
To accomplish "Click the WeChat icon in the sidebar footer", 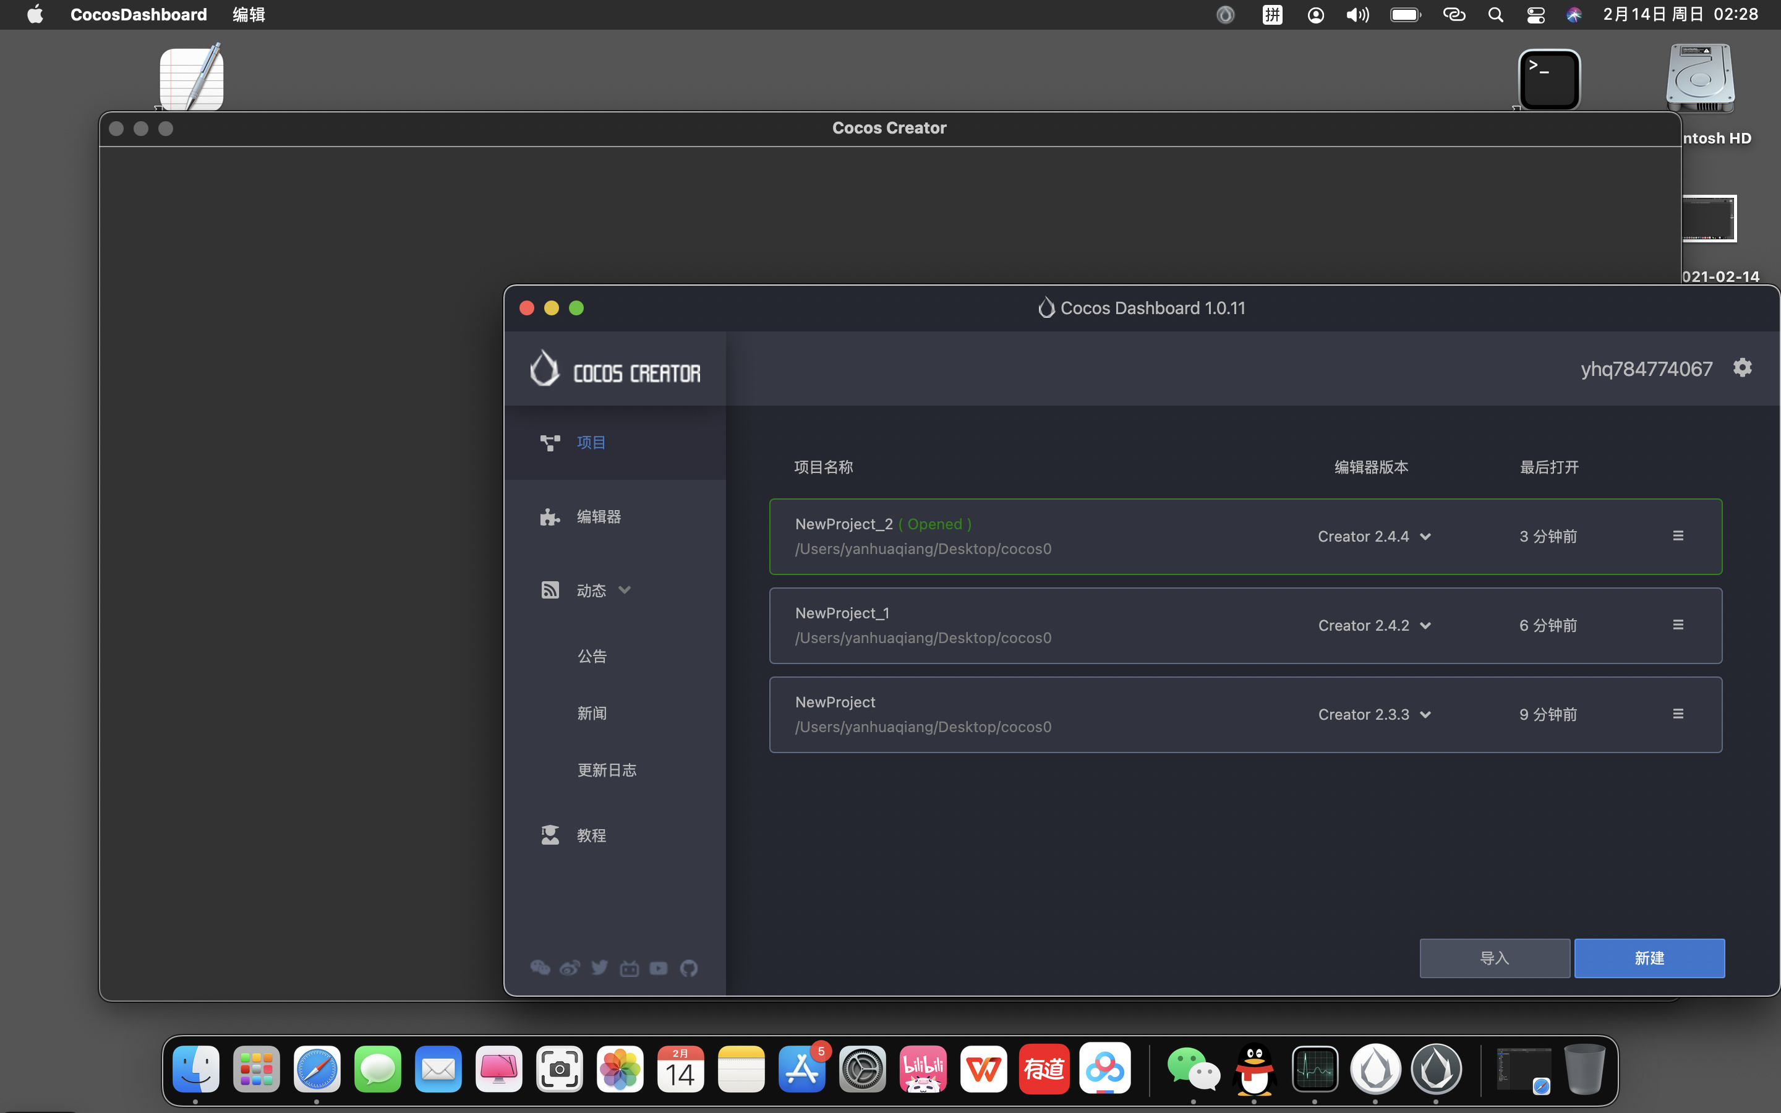I will click(540, 967).
